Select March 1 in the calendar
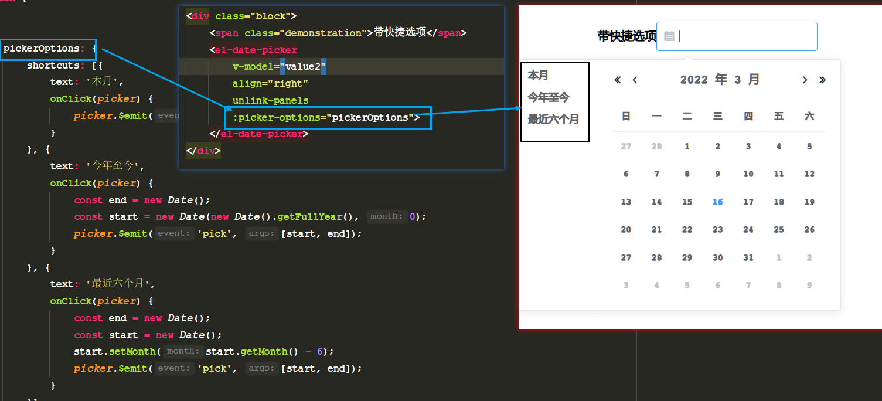The image size is (882, 401). click(x=687, y=146)
